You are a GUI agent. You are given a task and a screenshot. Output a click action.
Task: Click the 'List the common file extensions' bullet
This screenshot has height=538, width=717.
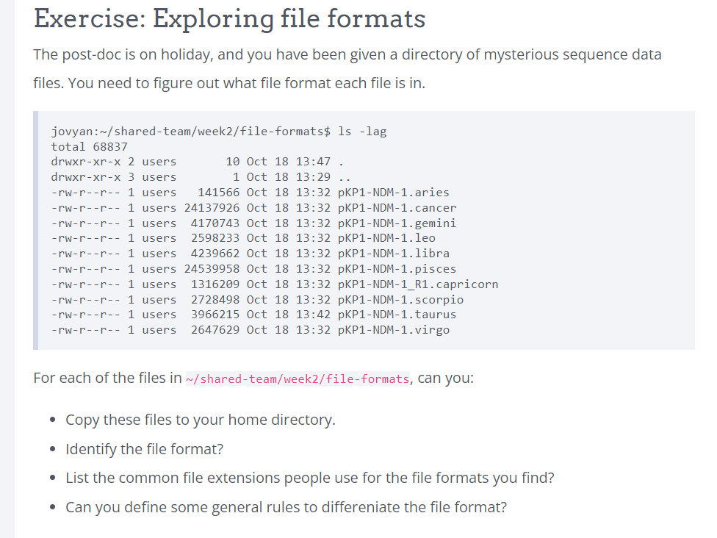tap(309, 478)
